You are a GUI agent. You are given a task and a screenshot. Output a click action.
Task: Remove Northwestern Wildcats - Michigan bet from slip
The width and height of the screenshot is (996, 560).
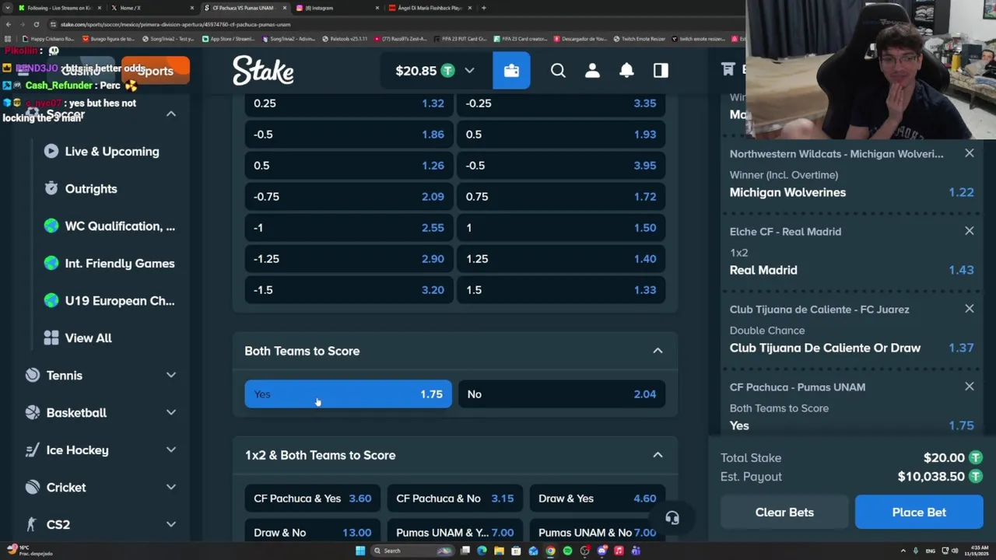pyautogui.click(x=969, y=154)
